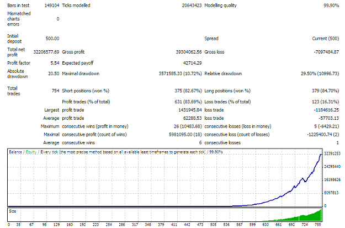Click the Absolute drawdown value 20.50

54,73
